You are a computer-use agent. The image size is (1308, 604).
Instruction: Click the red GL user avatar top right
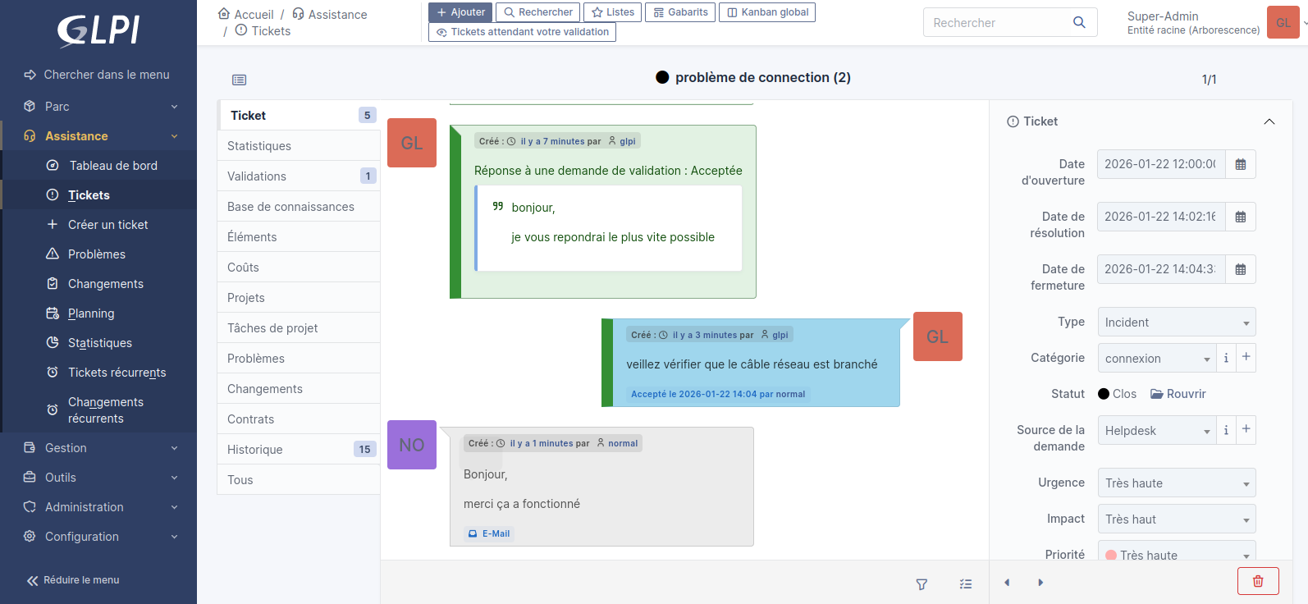click(x=1283, y=23)
